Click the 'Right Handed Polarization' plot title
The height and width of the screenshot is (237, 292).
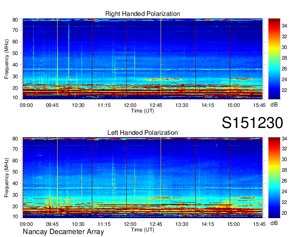(143, 14)
